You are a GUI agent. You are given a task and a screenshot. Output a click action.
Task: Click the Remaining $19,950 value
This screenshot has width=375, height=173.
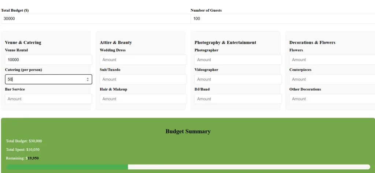click(x=33, y=158)
